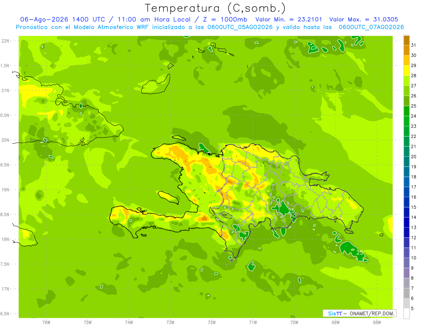Click the '25' contour label over the southeastern sea
The image size is (423, 327).
(x=360, y=252)
